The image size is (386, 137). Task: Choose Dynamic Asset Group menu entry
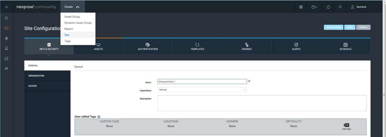pos(78,23)
